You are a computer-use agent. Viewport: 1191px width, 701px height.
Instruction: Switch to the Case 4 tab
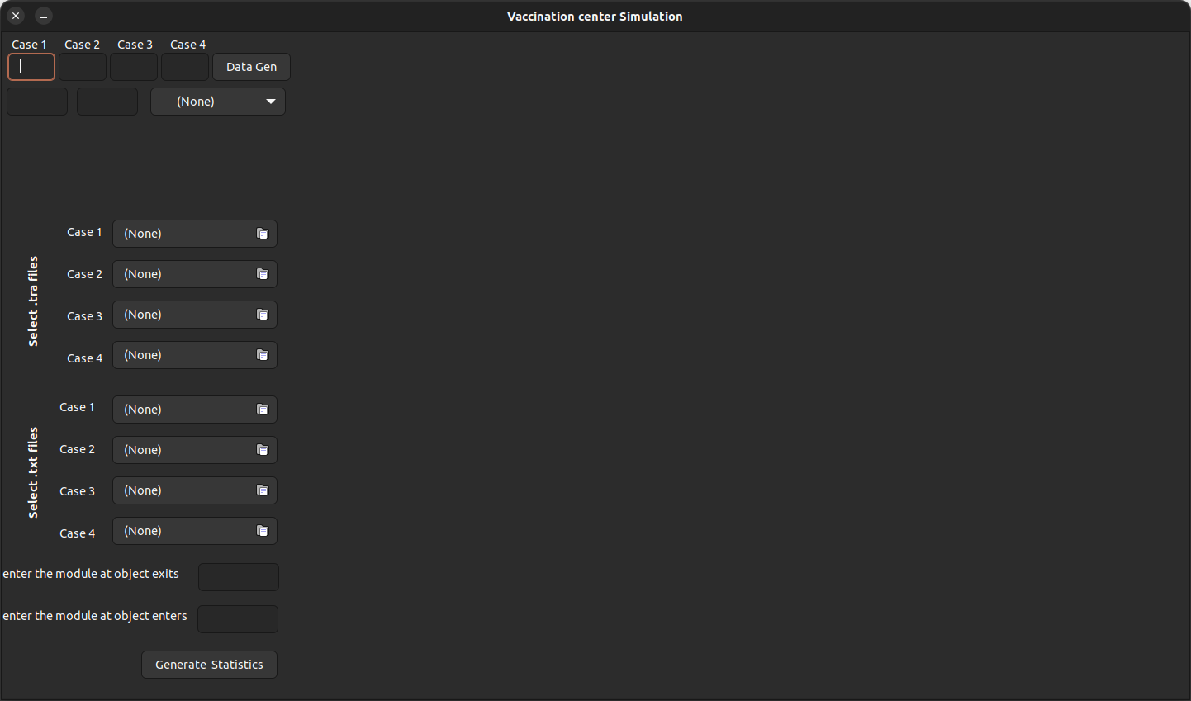[187, 44]
